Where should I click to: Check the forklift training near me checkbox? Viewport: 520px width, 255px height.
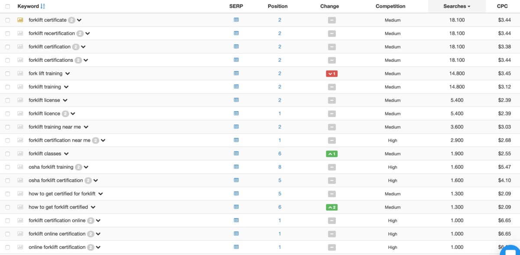tap(8, 127)
